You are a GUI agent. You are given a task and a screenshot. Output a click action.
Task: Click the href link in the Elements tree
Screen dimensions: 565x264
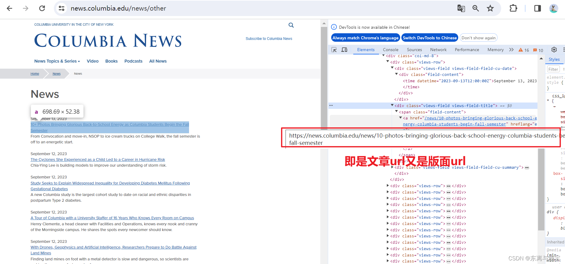[x=470, y=121]
